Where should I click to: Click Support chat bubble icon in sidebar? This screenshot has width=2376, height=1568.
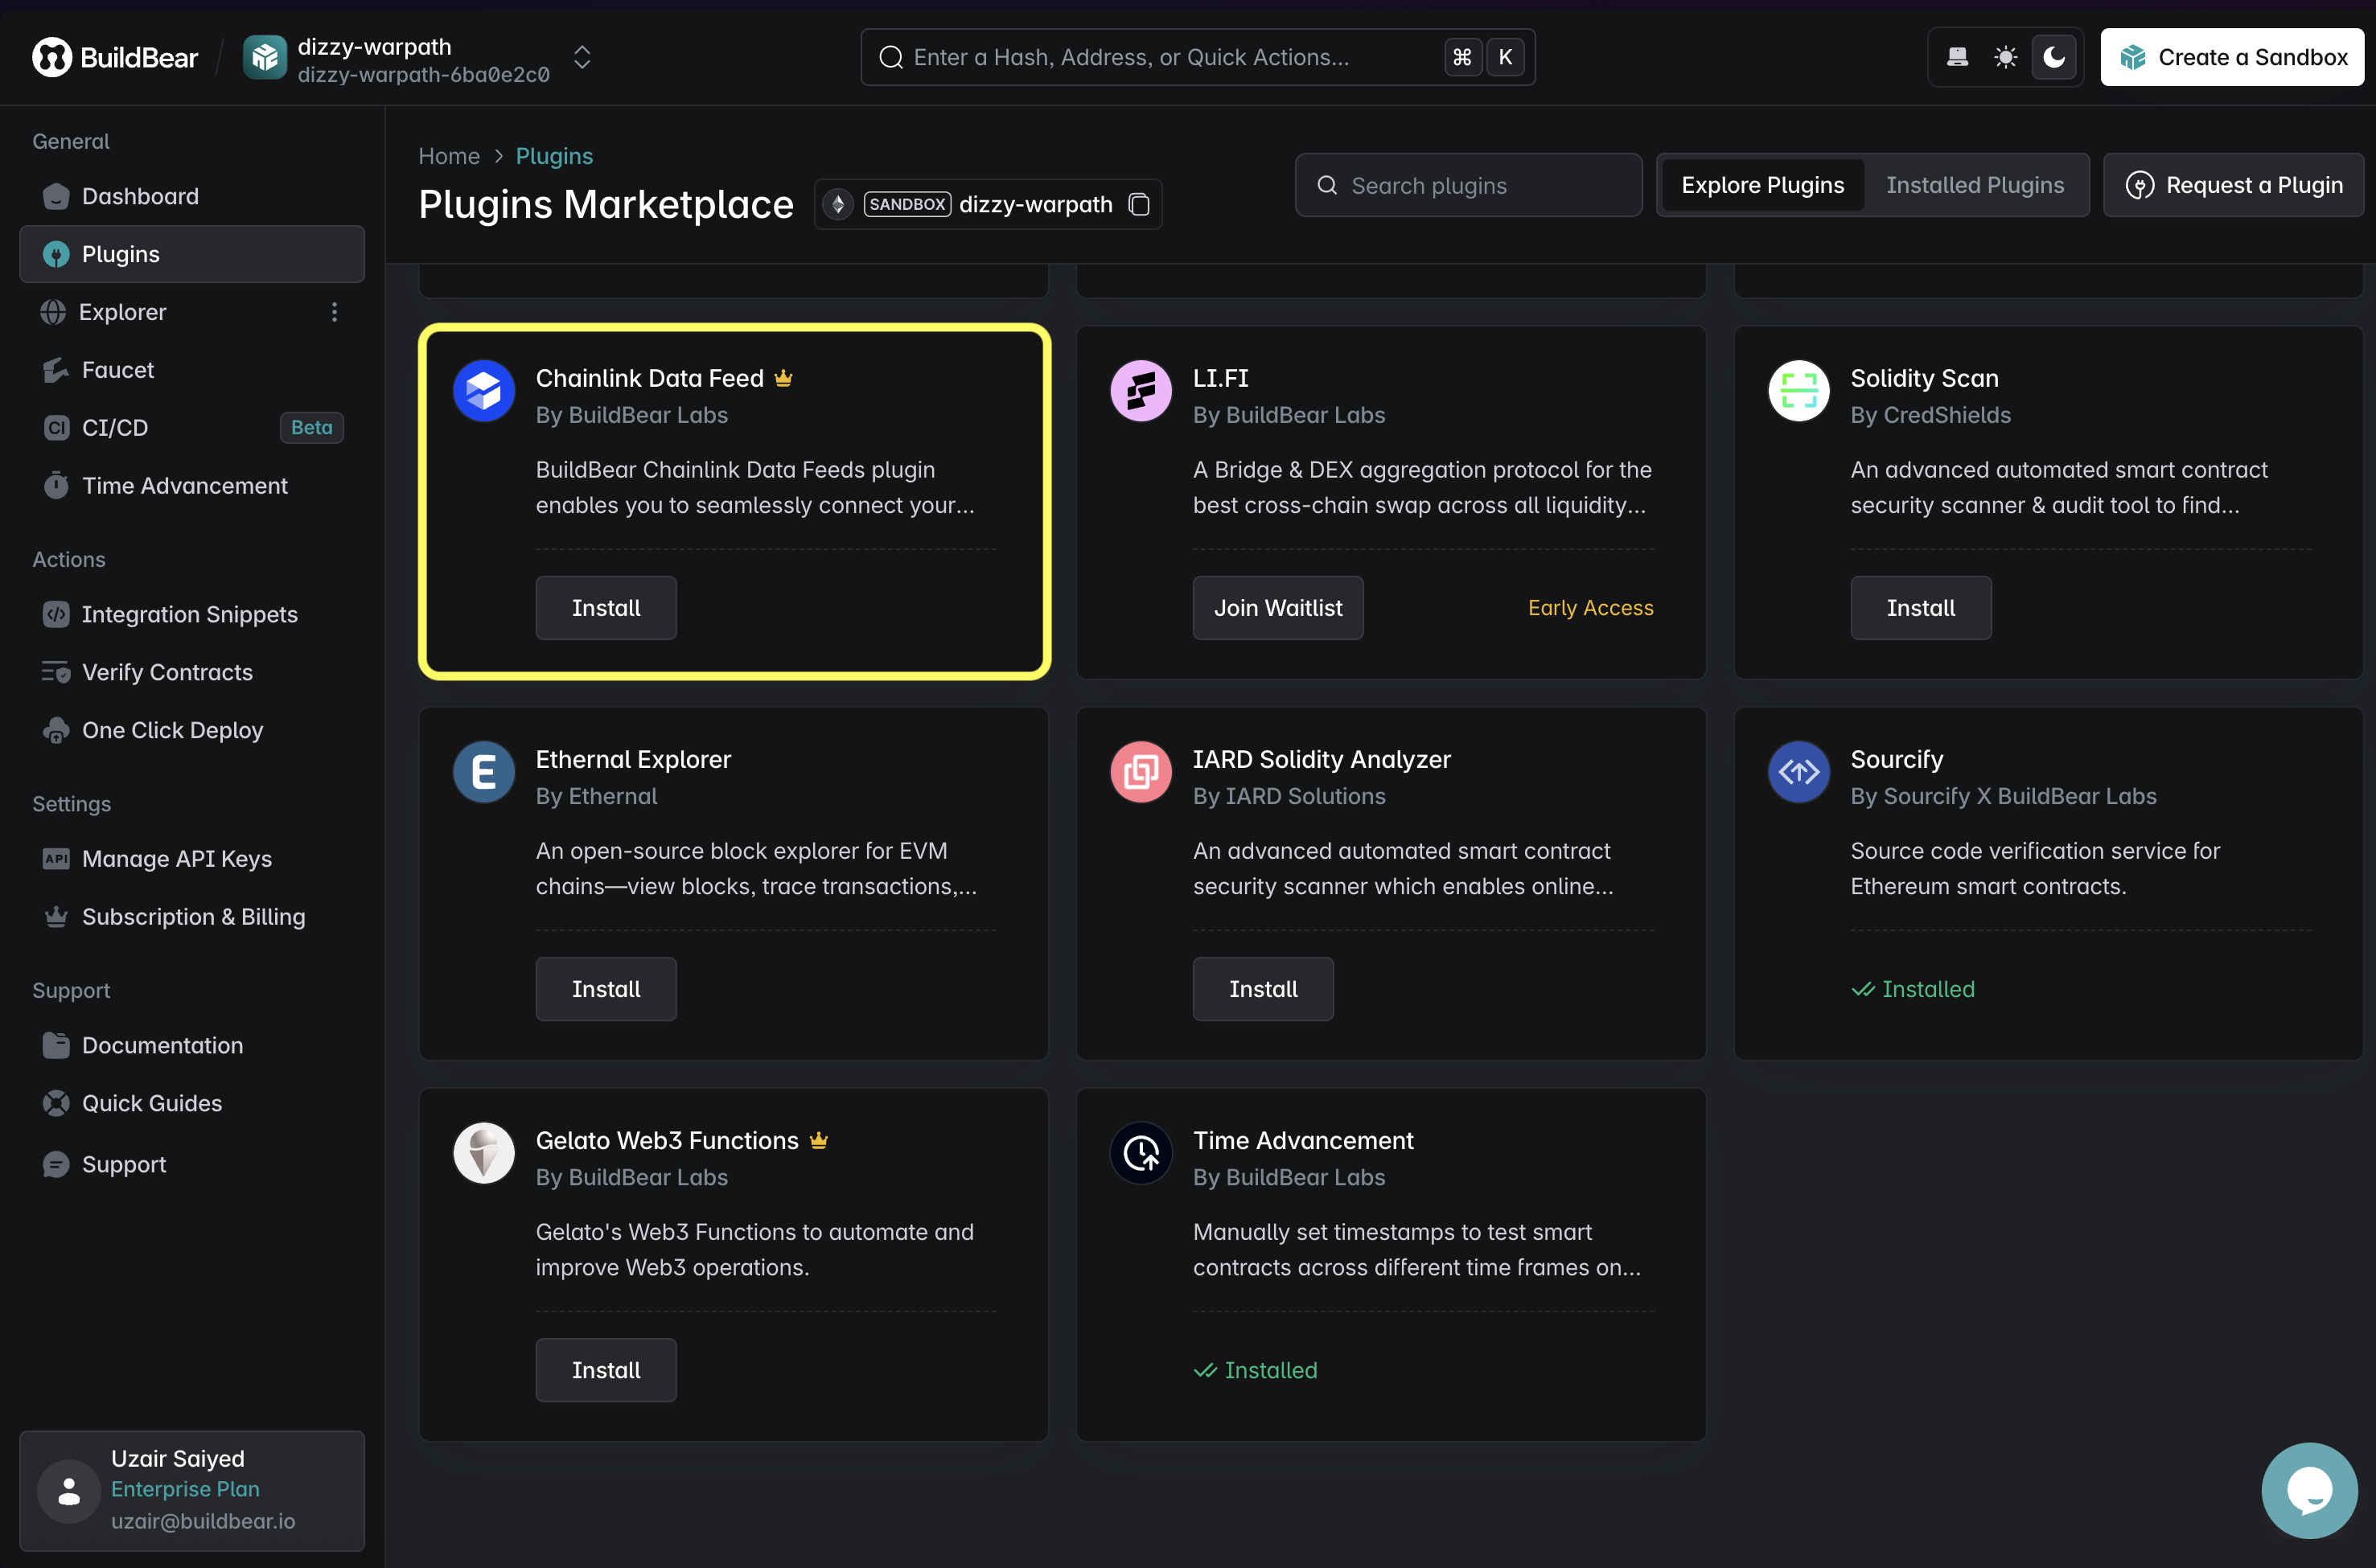coord(56,1164)
